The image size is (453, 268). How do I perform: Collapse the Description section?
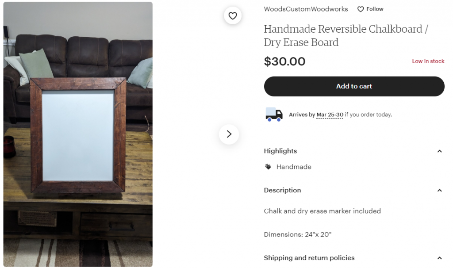point(440,190)
